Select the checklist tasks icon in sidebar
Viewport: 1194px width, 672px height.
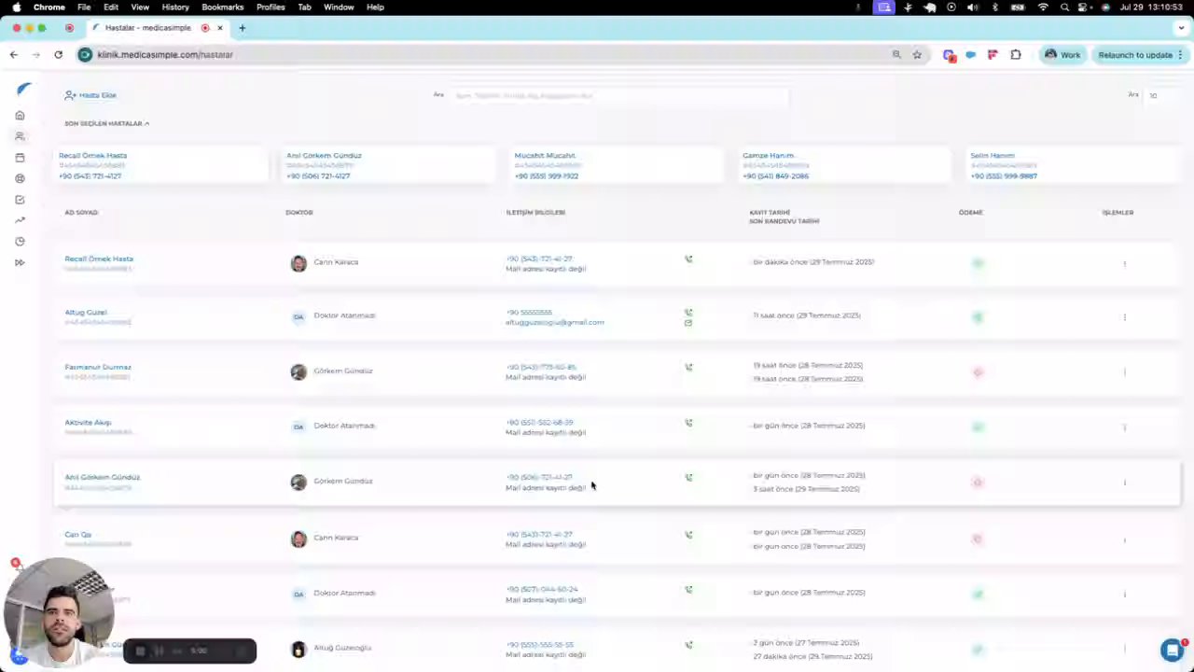coord(20,200)
